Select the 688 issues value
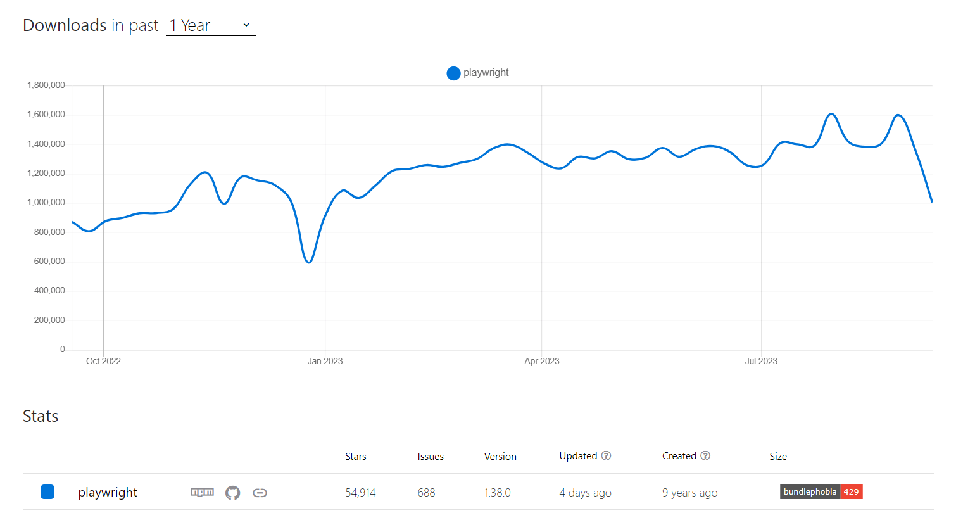The width and height of the screenshot is (975, 525). [x=426, y=493]
